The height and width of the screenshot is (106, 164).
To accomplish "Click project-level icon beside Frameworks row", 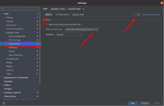I will click(37, 59).
